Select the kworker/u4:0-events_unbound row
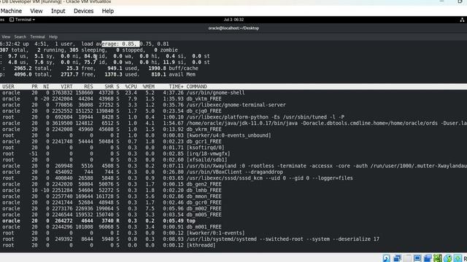This screenshot has height=262, width=467. [233, 135]
